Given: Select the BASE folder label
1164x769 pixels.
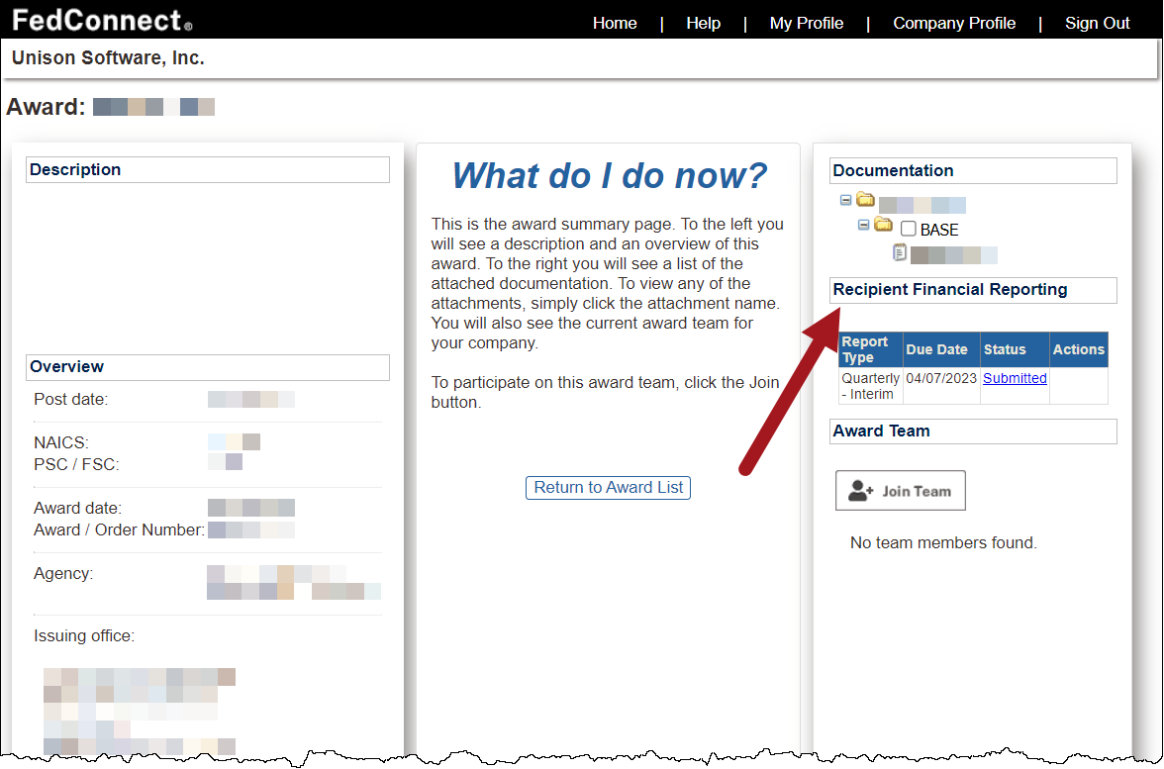Looking at the screenshot, I should (939, 230).
